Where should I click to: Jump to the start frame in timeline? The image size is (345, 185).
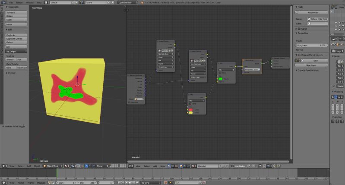(119, 182)
